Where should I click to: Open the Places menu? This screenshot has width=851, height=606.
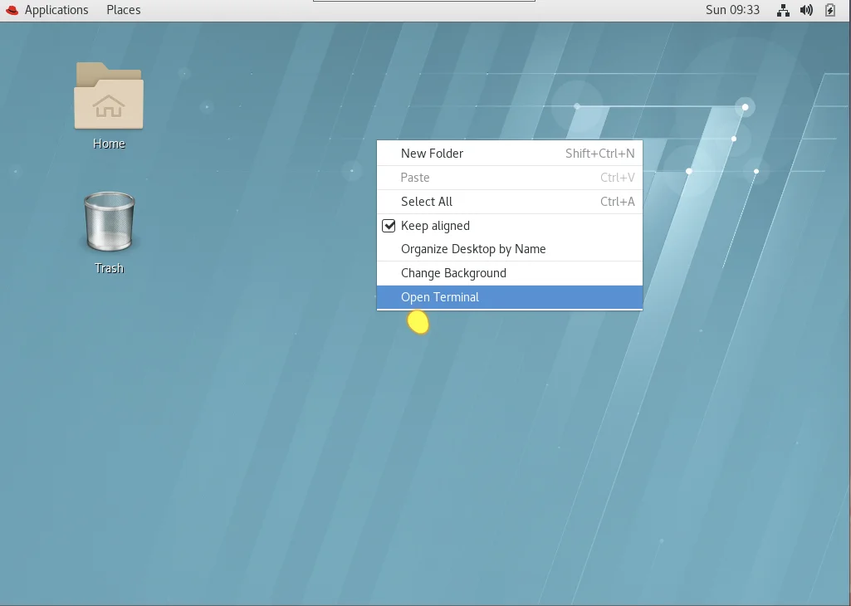123,10
